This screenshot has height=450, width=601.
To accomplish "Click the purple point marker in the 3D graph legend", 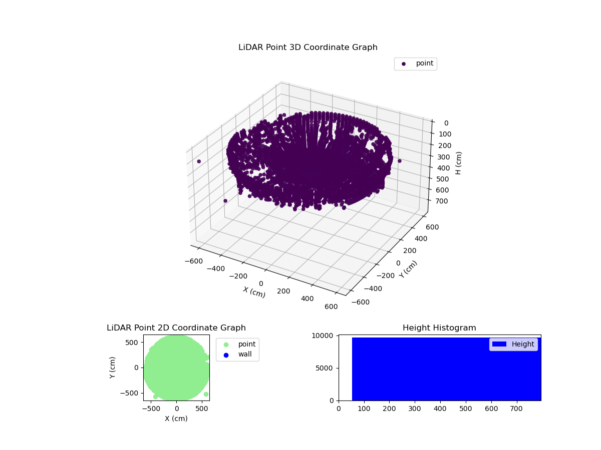I will tap(404, 64).
